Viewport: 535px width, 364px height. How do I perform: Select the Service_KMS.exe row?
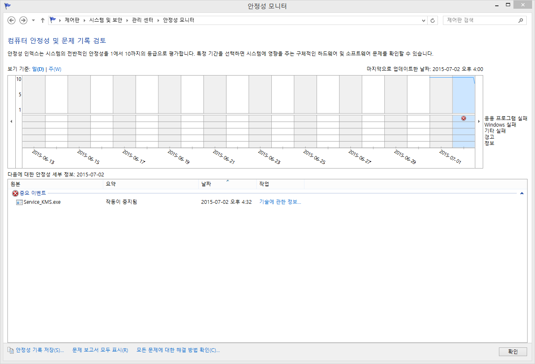(267, 202)
